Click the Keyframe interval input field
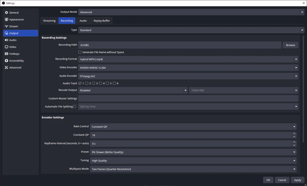Screen dimensions: 307x186 click(x=191, y=144)
